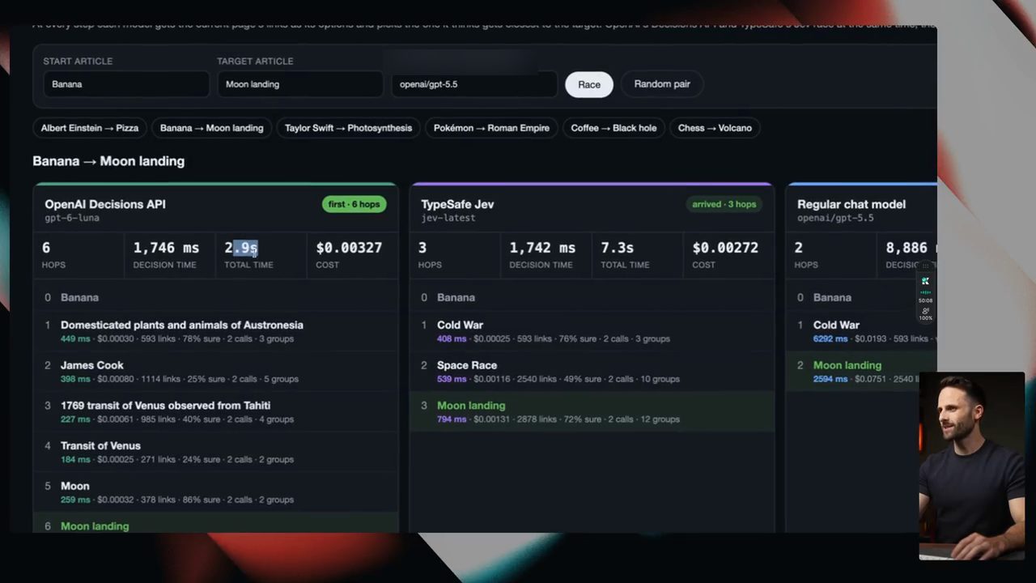Click the Moon hop in OpenAI column
Image resolution: width=1036 pixels, height=583 pixels.
tap(215, 492)
